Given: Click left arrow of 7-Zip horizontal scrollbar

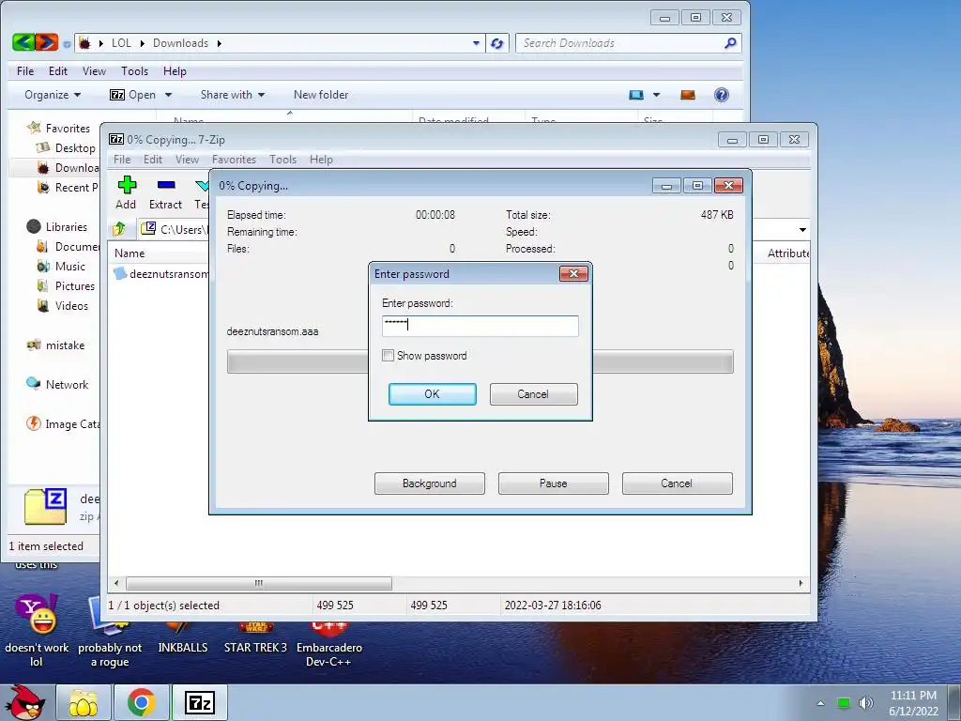Looking at the screenshot, I should (x=116, y=583).
